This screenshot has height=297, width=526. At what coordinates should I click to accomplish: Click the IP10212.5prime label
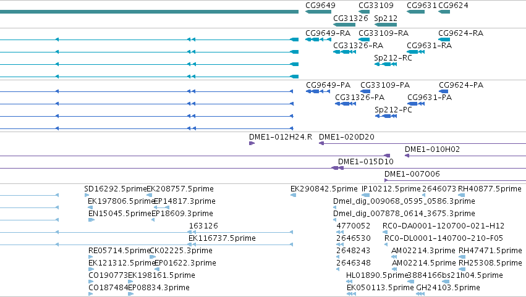pyautogui.click(x=391, y=189)
